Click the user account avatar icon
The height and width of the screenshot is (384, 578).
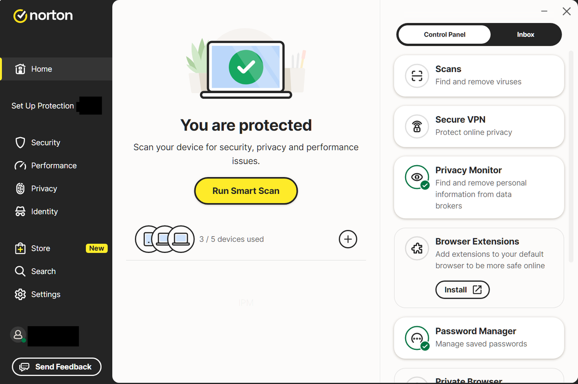tap(18, 335)
